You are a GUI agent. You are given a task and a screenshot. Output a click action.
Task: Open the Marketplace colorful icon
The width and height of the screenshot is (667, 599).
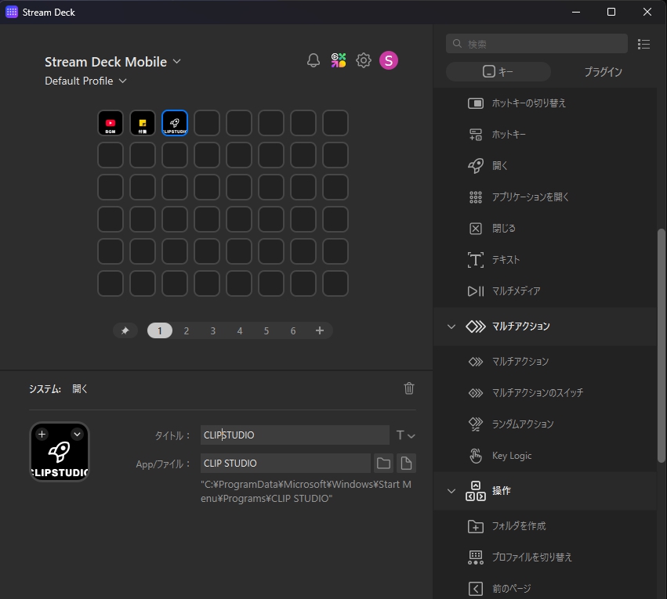(x=339, y=60)
